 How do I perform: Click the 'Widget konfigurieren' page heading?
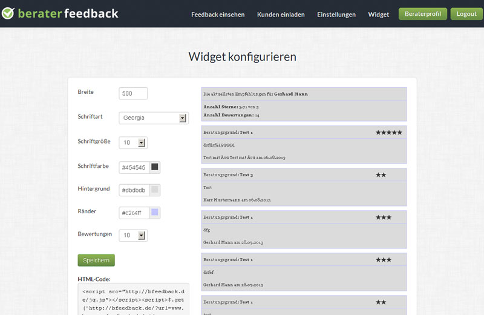243,57
